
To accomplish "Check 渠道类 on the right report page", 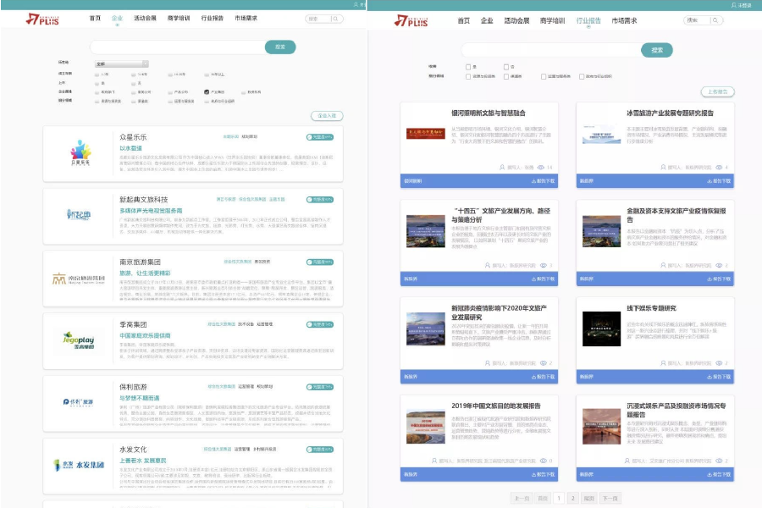I will pos(506,77).
